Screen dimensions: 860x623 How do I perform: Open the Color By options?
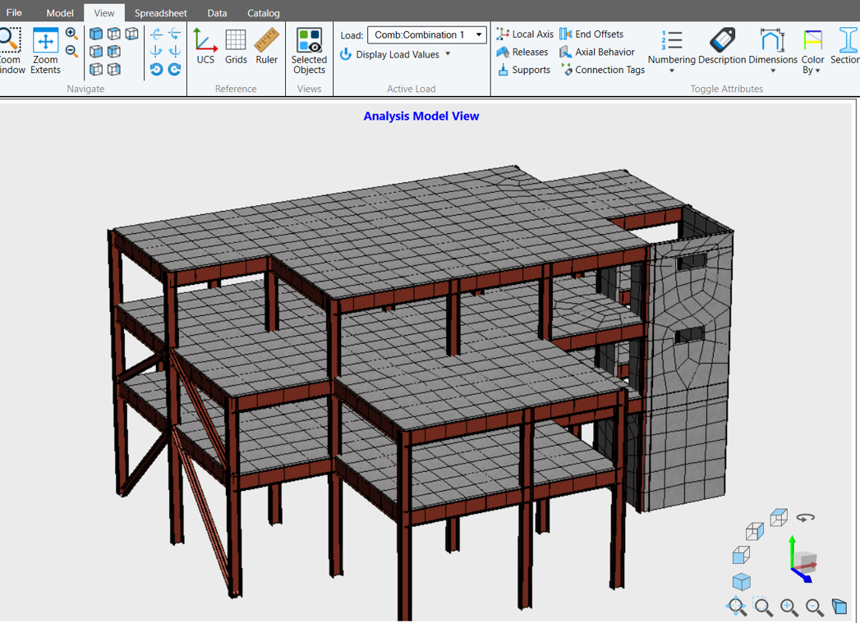pyautogui.click(x=812, y=51)
